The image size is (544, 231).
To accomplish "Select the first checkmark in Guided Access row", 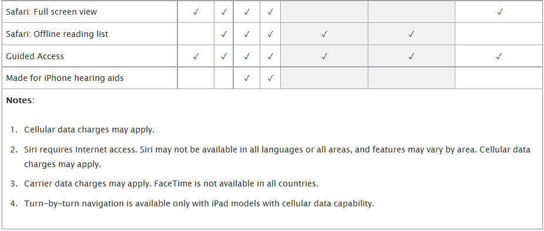I will click(x=196, y=56).
